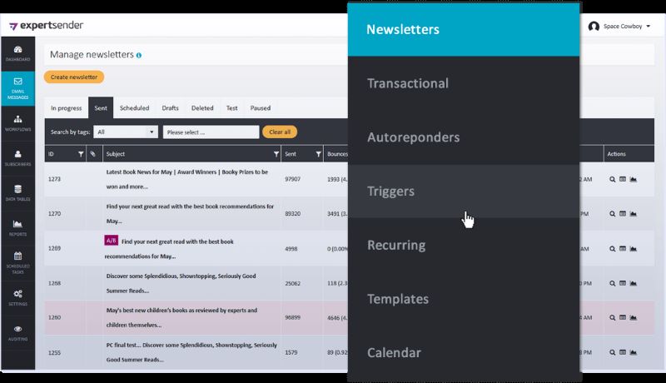Viewport: 666px width, 383px height.
Task: Click the magnifier icon for newsletter 1273
Action: pos(612,179)
